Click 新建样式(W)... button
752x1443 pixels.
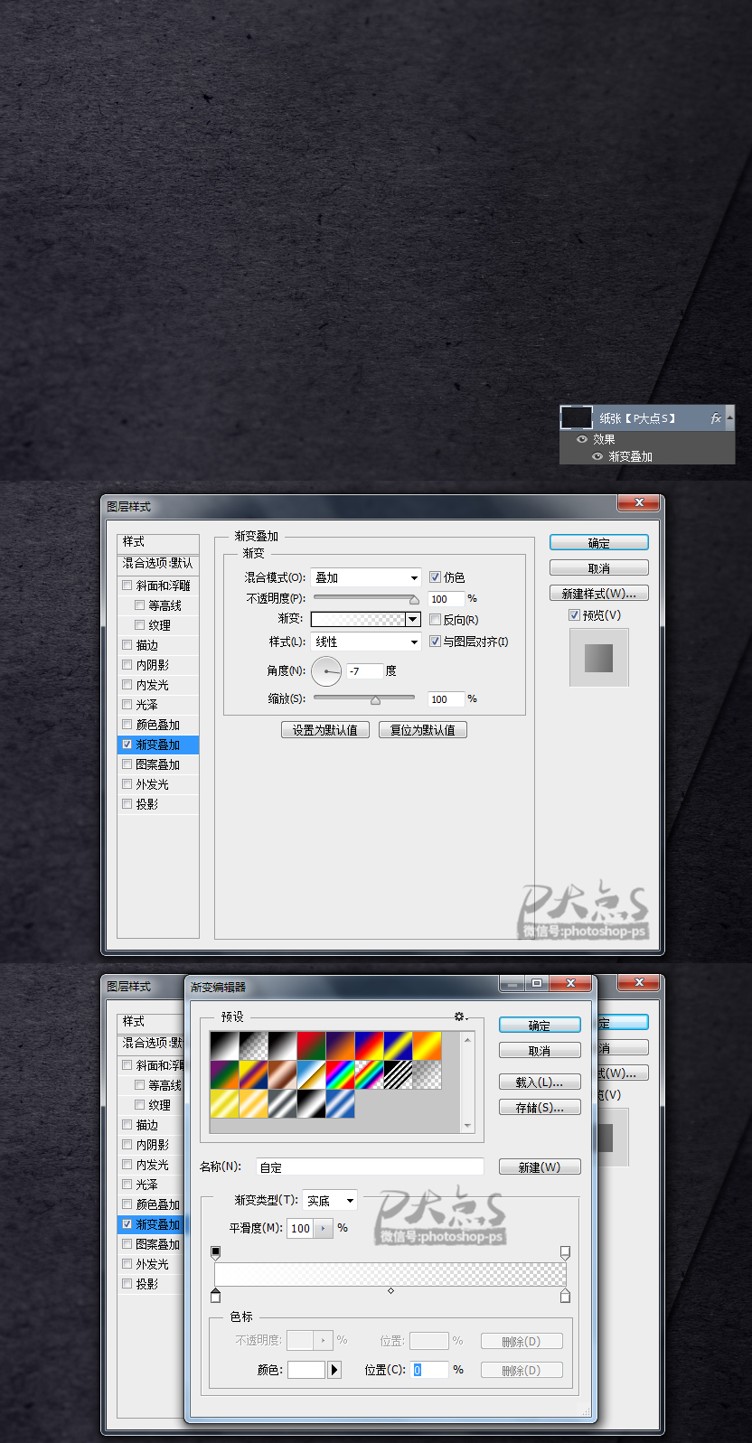[x=599, y=594]
